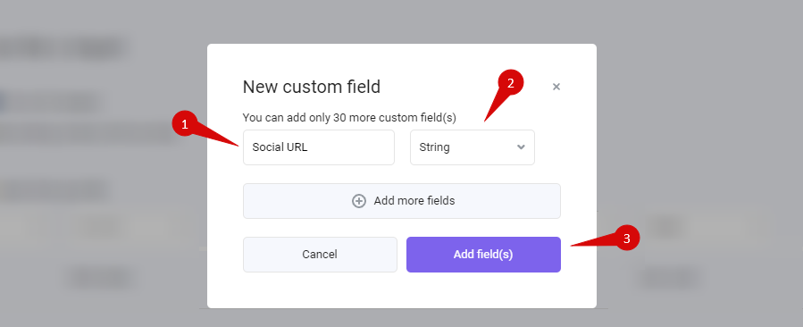Close the New custom field dialog
Screen dimensions: 803x327
click(556, 87)
